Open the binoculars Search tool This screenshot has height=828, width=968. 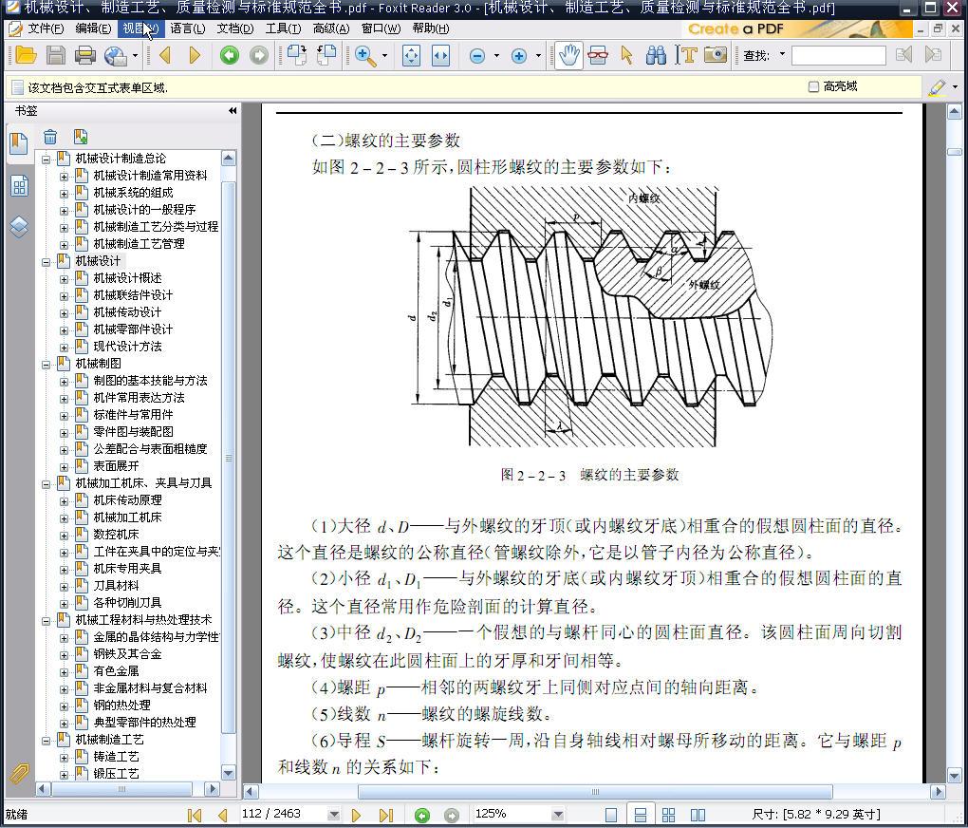656,56
